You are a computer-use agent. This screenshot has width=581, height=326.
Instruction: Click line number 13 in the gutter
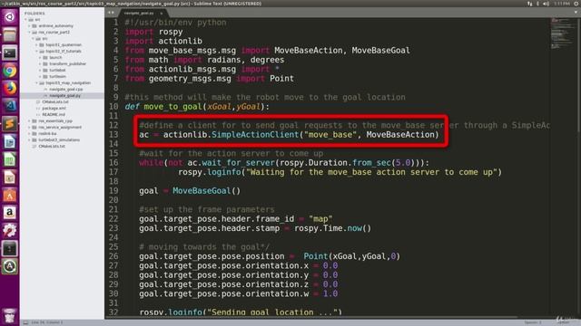click(113, 135)
